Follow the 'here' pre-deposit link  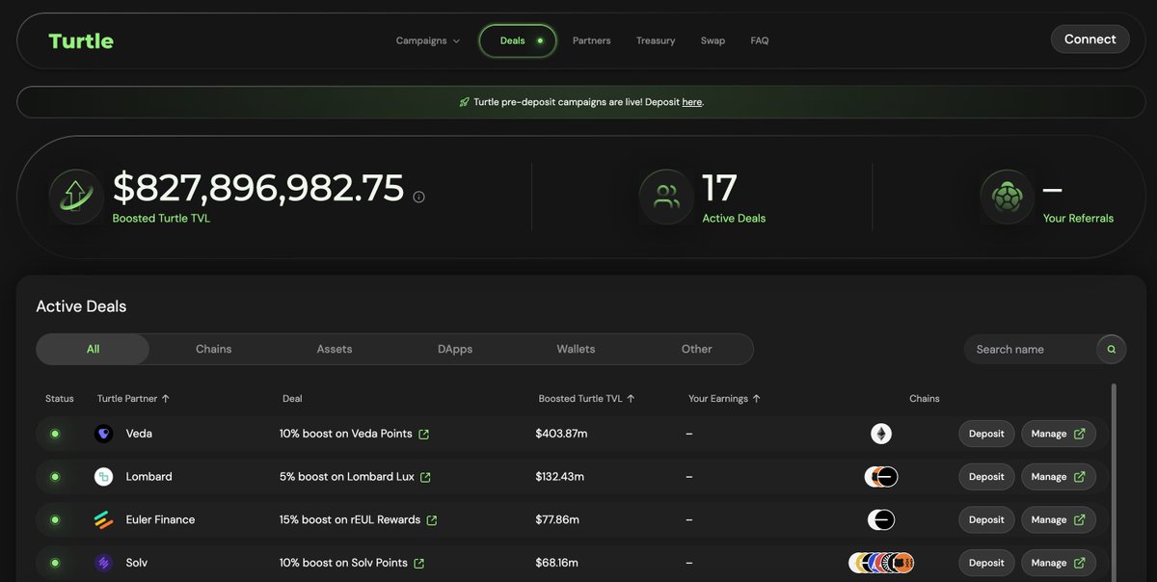click(691, 102)
